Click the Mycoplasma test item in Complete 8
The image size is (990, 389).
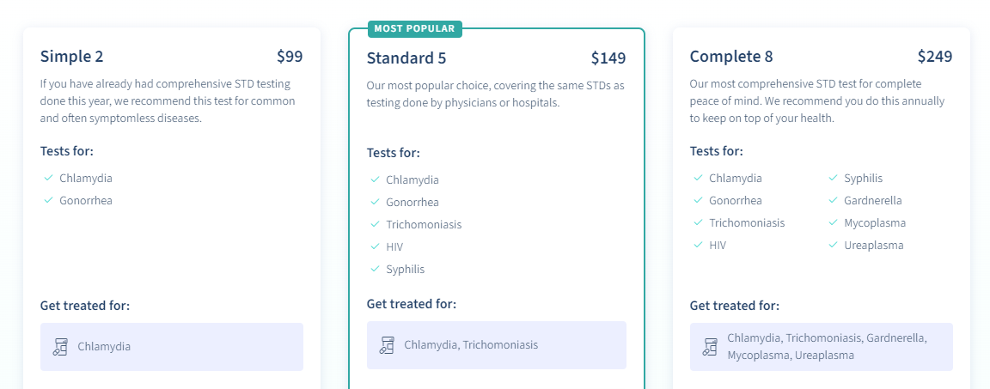[x=874, y=222]
